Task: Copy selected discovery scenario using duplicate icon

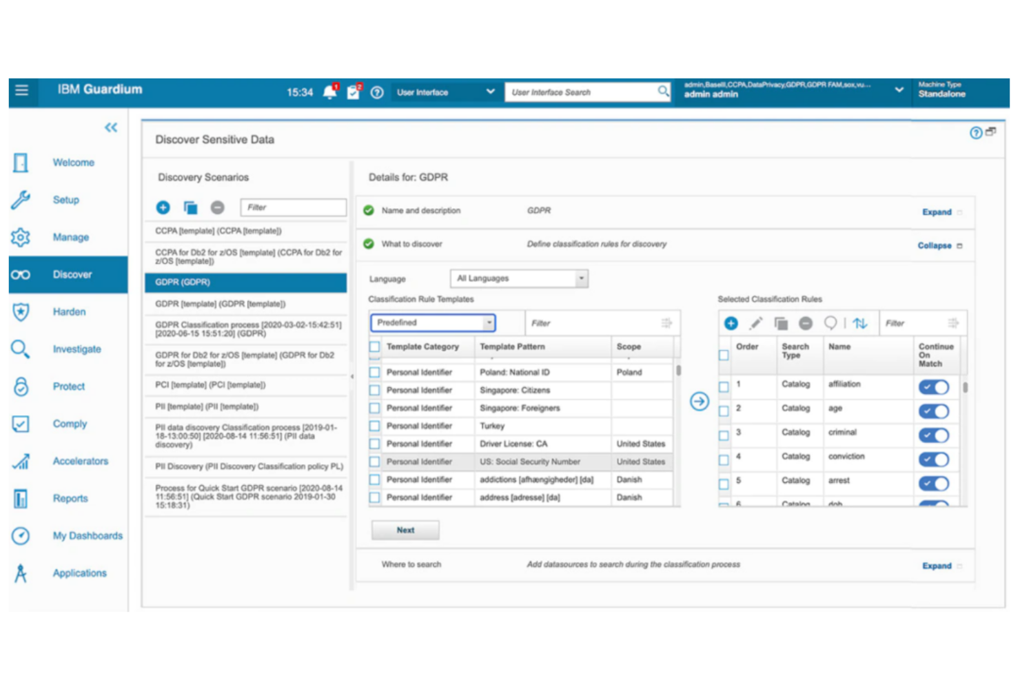Action: 190,207
